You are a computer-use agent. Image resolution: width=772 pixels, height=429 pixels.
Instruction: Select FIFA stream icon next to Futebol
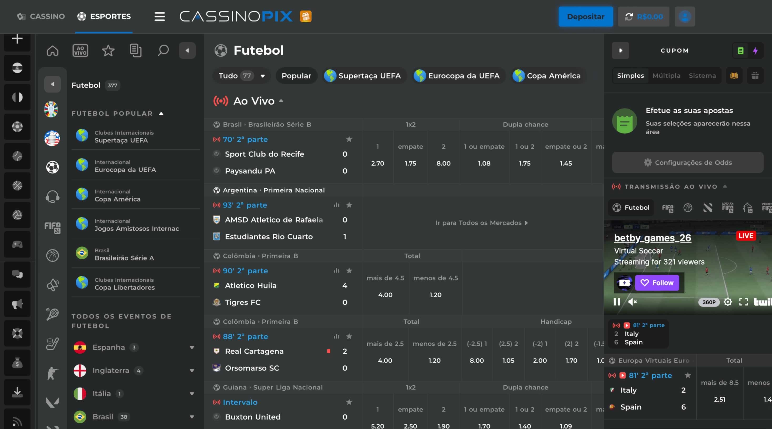click(668, 208)
